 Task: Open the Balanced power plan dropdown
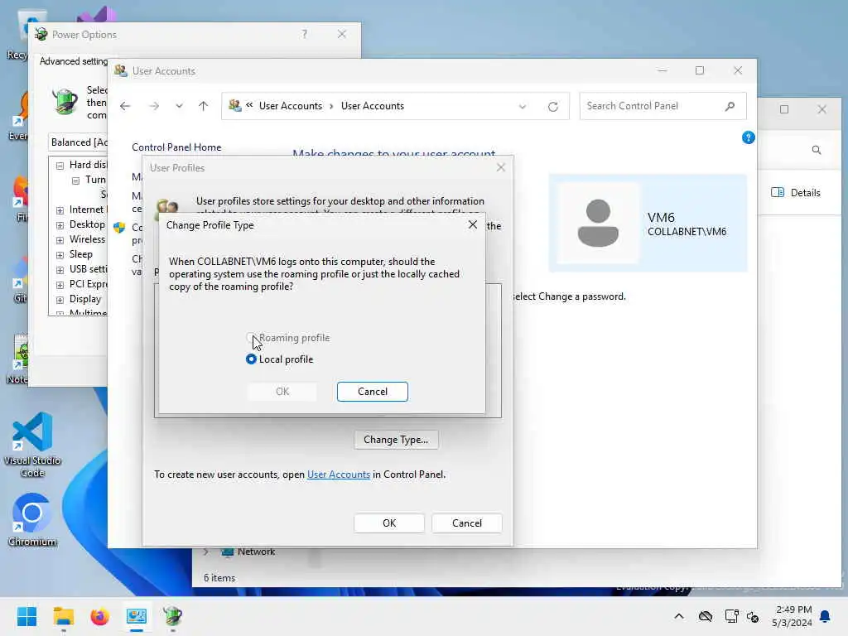(x=78, y=142)
